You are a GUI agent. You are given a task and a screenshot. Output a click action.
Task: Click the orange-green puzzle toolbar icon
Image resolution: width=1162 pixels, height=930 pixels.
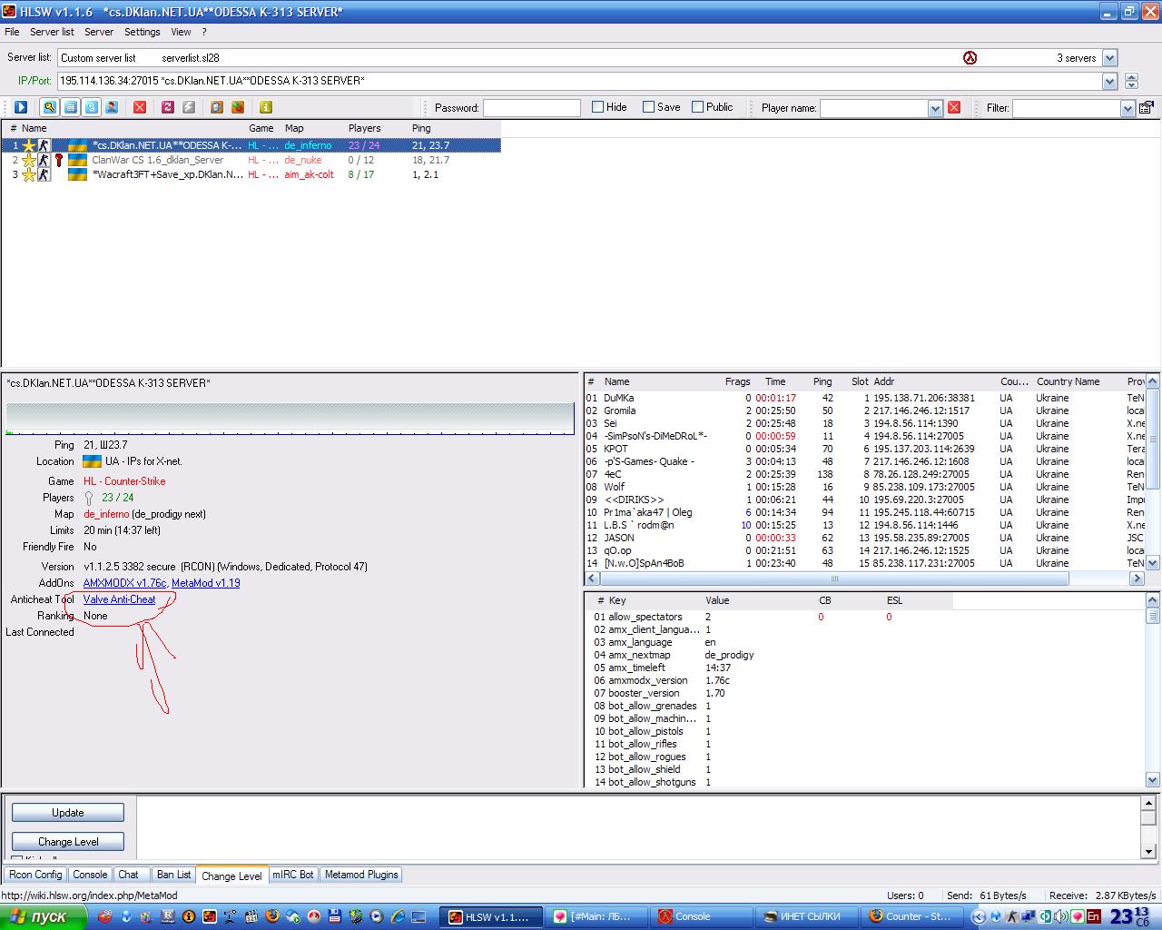tap(238, 107)
